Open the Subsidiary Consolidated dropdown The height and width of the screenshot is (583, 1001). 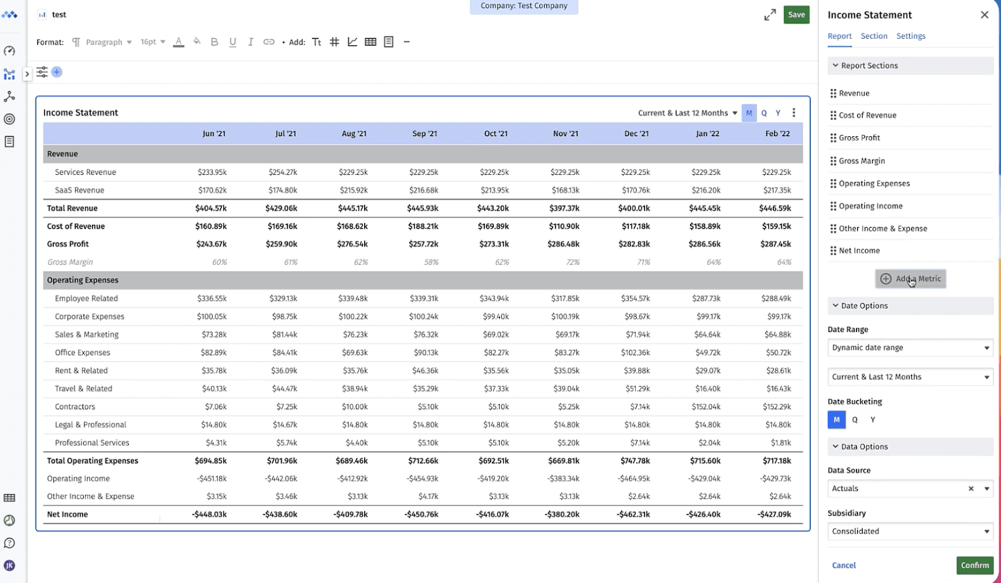909,531
